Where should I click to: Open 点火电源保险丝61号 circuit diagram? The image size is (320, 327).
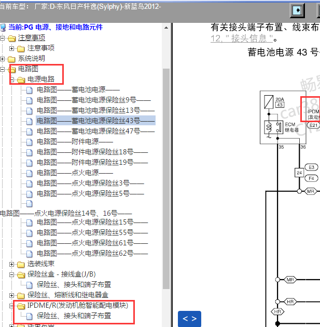point(92,243)
